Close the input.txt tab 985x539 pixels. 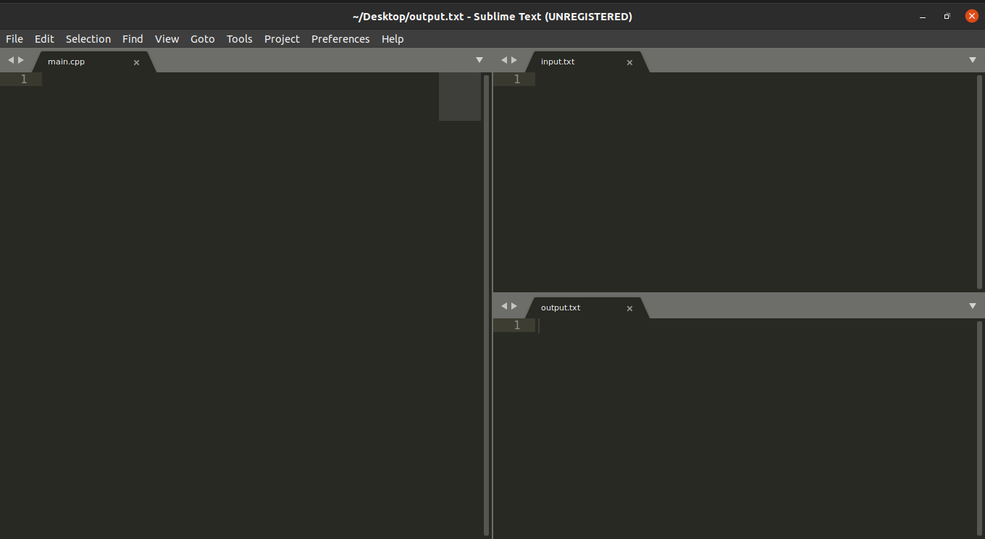coord(629,62)
